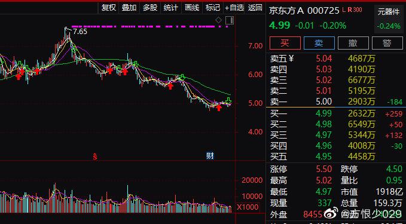Click the 警 alert button
The width and height of the screenshot is (406, 224).
tap(387, 43)
